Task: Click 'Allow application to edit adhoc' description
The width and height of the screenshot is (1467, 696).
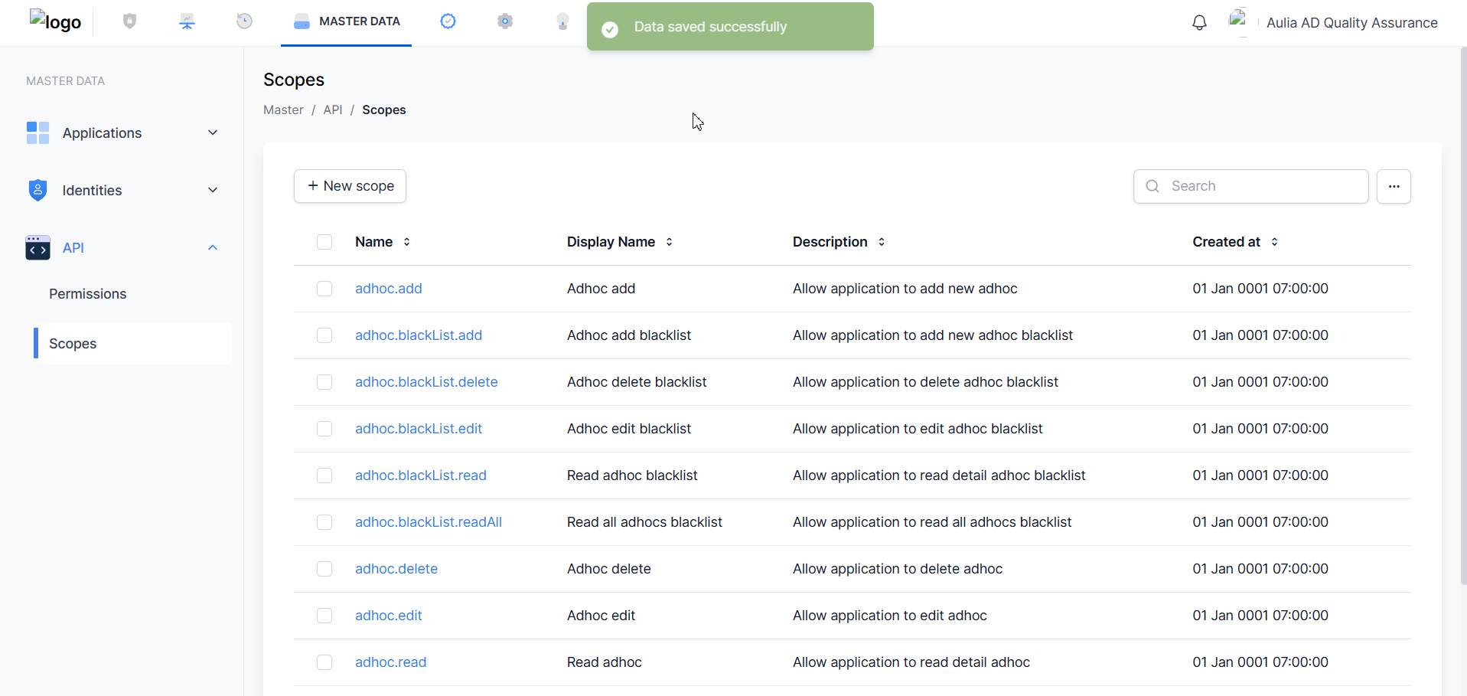Action: click(x=890, y=616)
